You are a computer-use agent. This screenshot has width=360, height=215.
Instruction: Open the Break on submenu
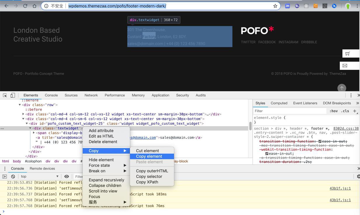pyautogui.click(x=106, y=171)
